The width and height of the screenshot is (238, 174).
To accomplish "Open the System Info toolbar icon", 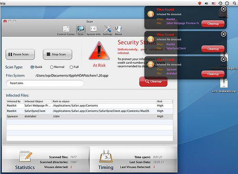I will tap(93, 30).
